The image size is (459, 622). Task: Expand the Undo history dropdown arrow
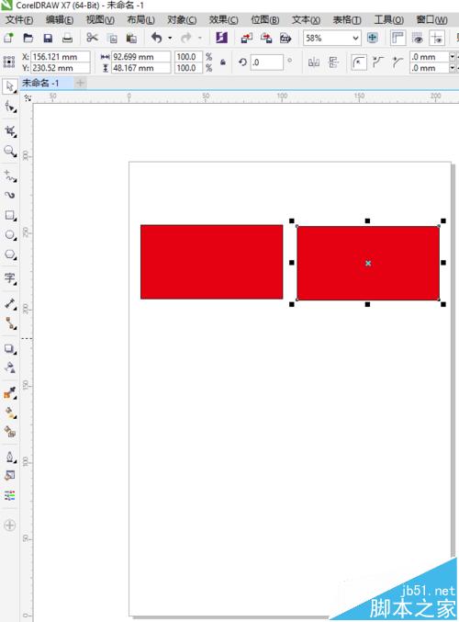[170, 38]
